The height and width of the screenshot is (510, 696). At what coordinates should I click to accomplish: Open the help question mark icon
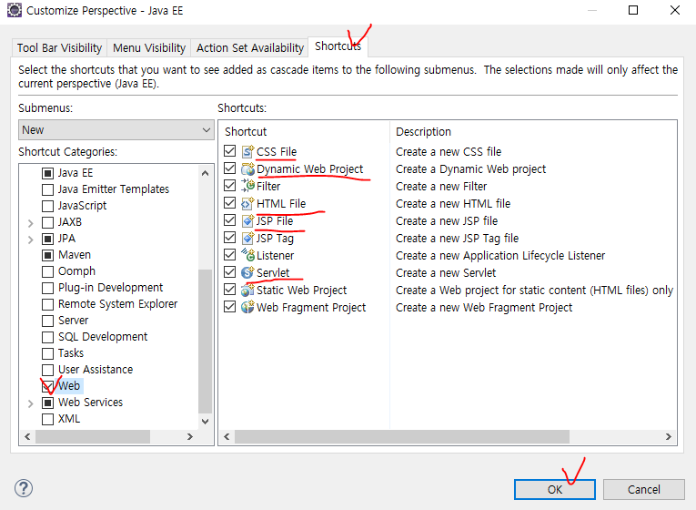pos(24,488)
